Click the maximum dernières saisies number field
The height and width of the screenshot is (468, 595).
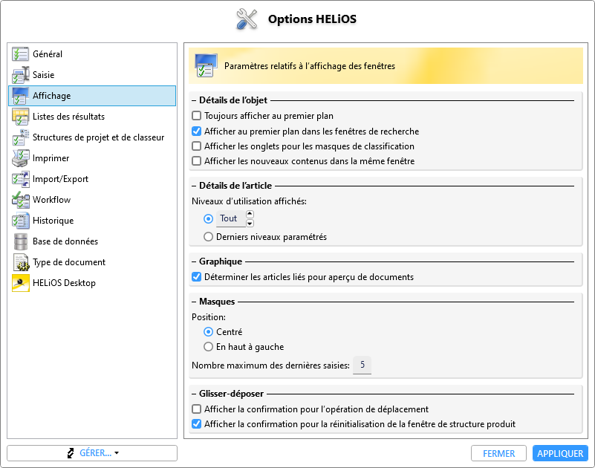(362, 365)
